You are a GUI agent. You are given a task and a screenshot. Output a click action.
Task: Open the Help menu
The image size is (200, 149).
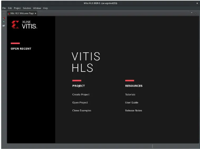click(46, 8)
